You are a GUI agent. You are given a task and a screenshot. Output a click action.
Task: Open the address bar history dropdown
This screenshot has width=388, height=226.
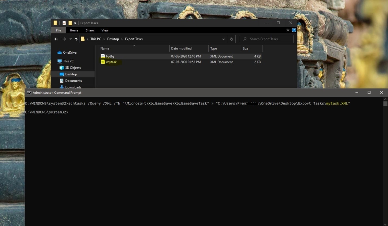click(x=223, y=39)
